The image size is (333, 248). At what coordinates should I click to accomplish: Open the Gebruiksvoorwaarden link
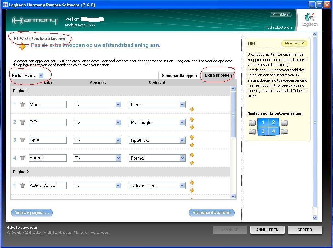point(22,227)
